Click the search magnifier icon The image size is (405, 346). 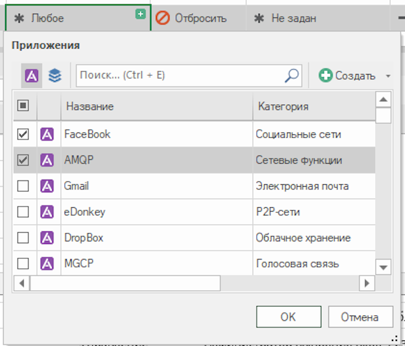pyautogui.click(x=292, y=75)
